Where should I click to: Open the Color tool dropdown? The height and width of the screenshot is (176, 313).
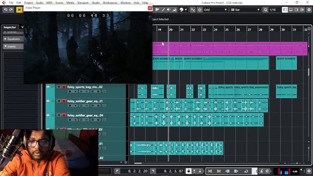tap(183, 10)
